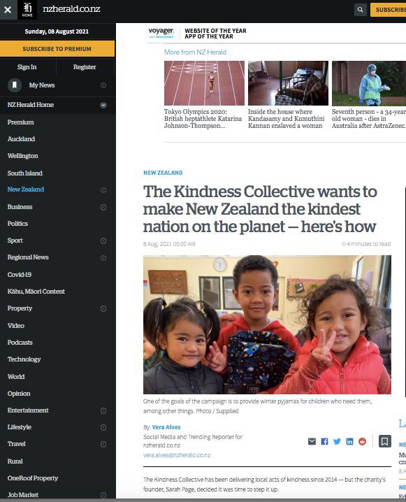
Task: Open the NZ Herald home logo
Action: (x=27, y=10)
